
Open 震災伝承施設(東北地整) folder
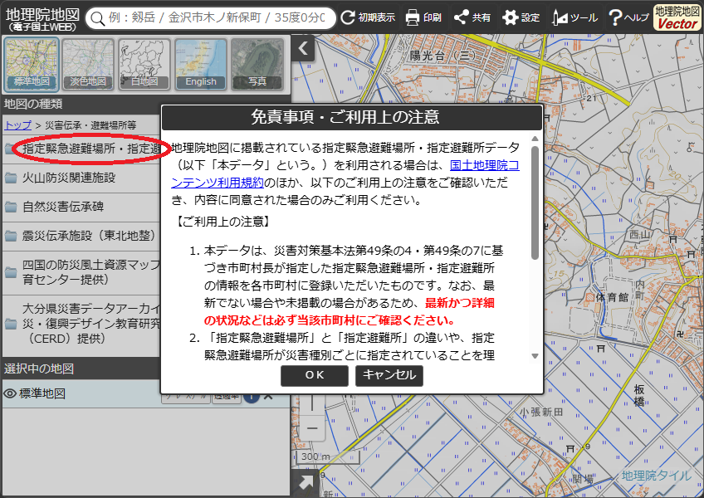81,236
